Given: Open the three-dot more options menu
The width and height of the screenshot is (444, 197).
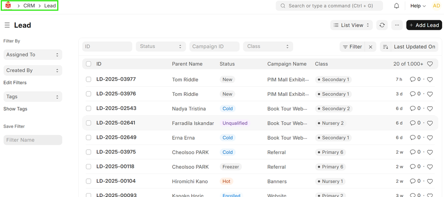Looking at the screenshot, I should click(396, 25).
